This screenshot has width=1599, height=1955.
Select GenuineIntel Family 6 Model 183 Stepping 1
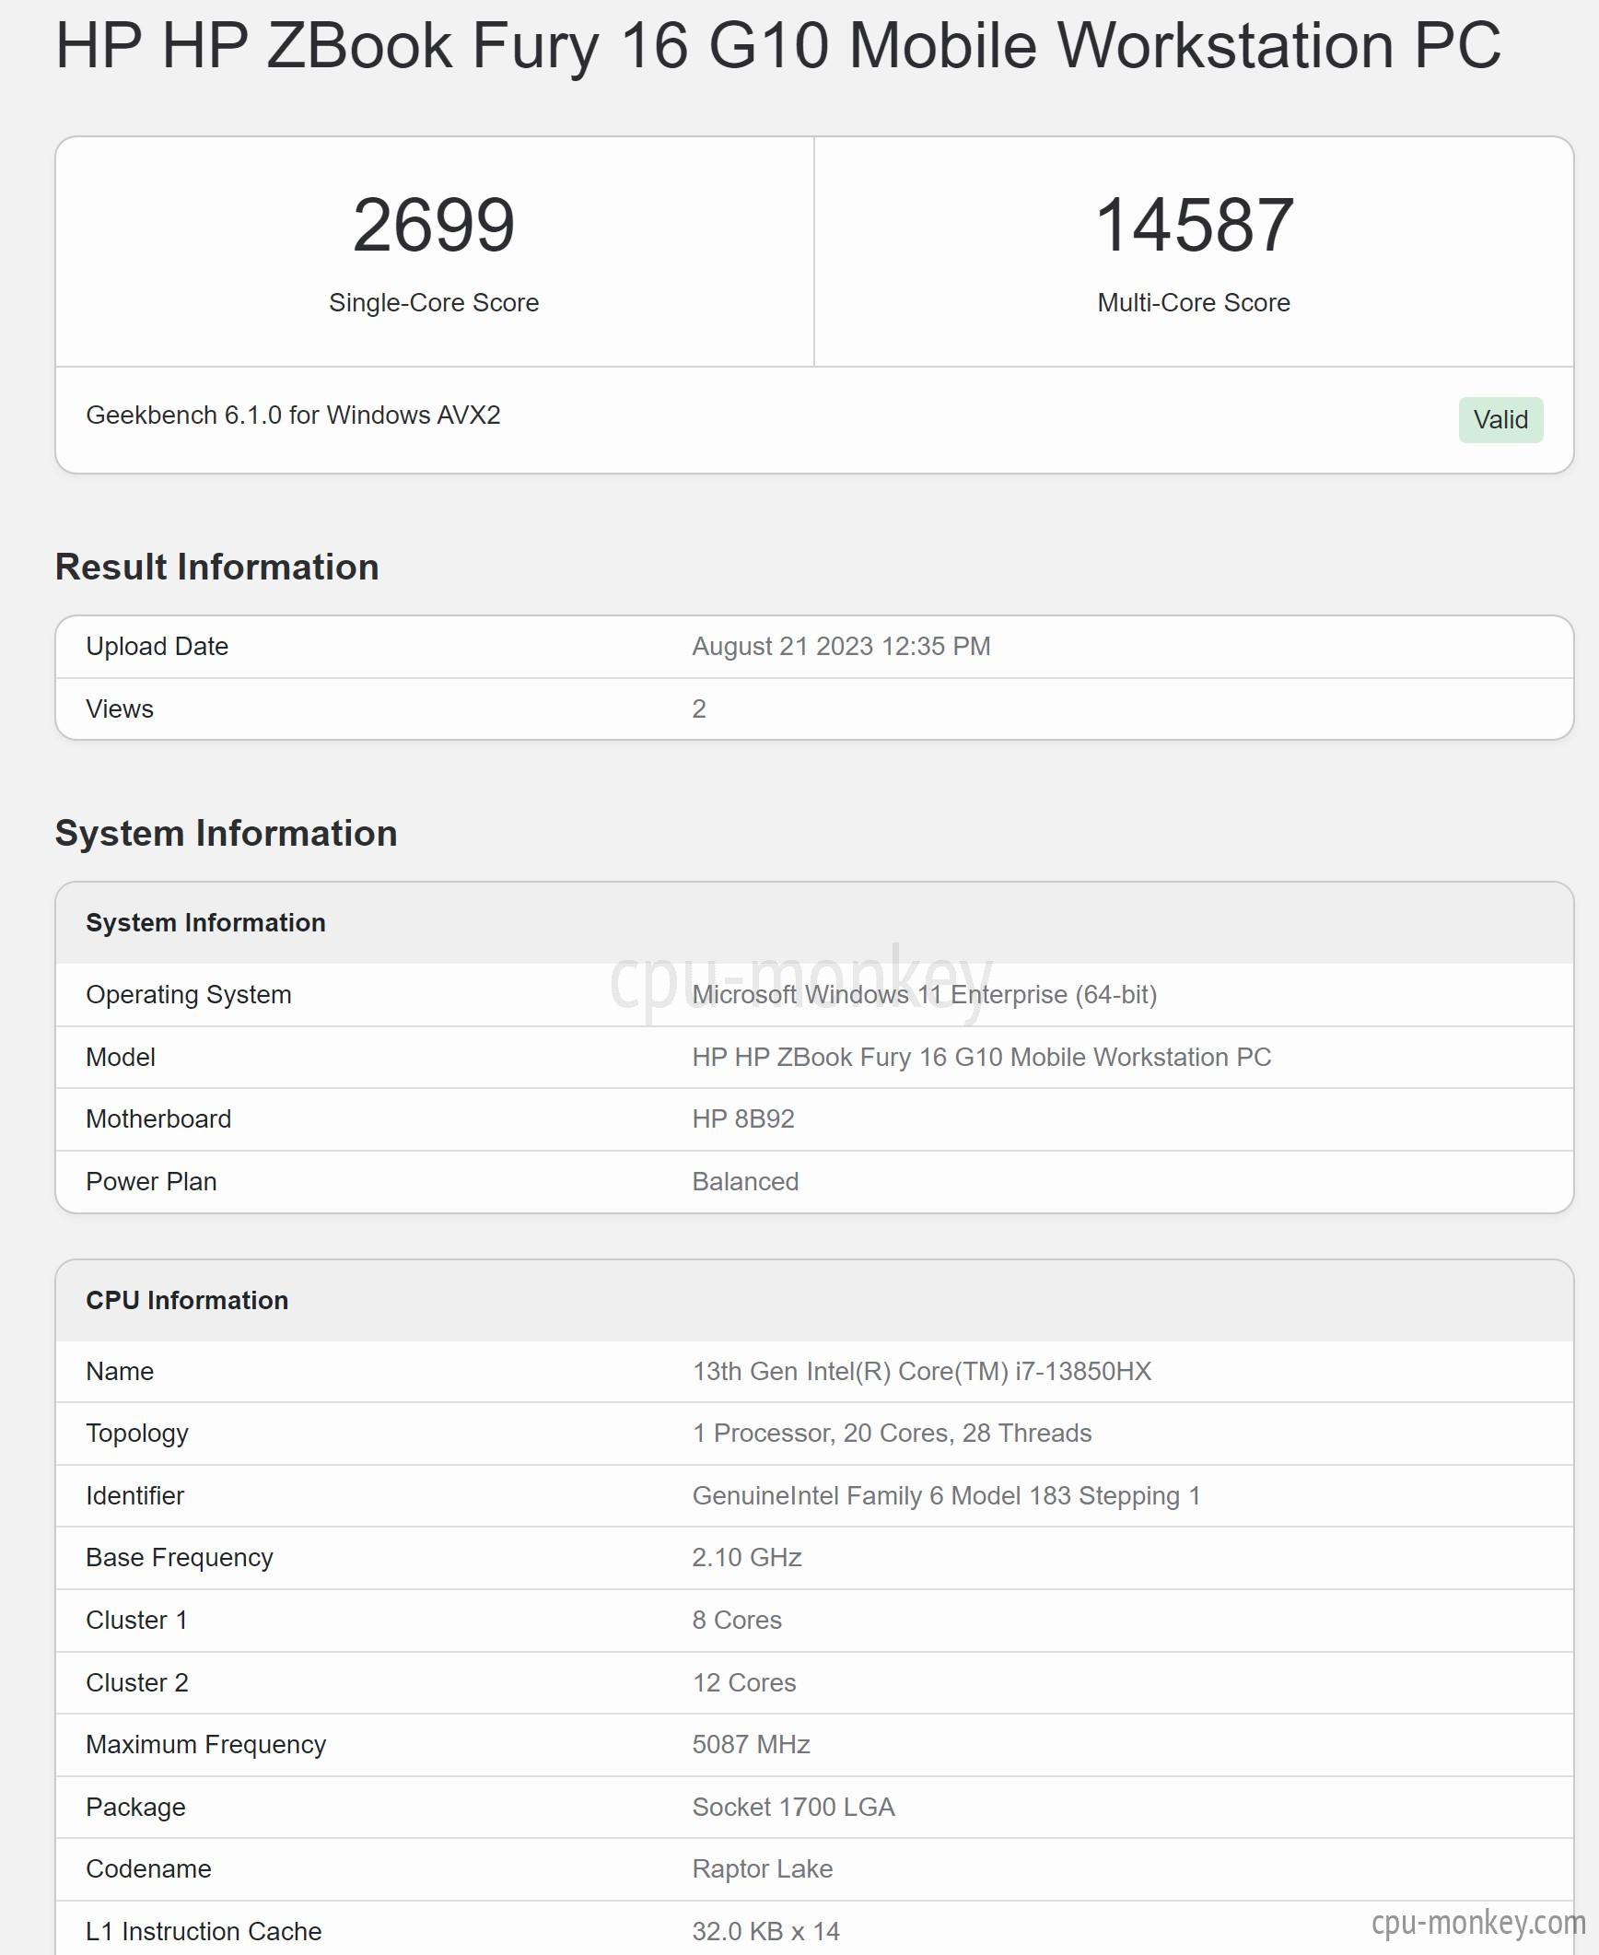pos(946,1496)
